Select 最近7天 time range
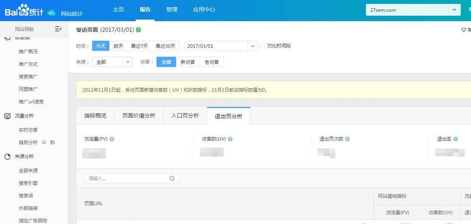 (x=140, y=46)
